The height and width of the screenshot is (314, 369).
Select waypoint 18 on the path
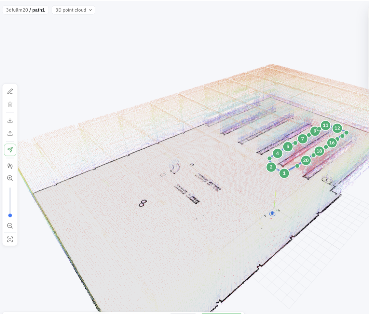tap(319, 151)
